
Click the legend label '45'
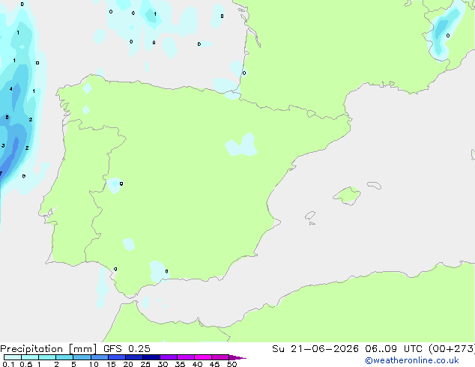(214, 364)
